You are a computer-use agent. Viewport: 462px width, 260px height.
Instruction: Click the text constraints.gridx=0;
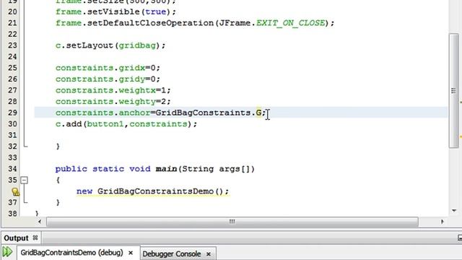point(108,68)
